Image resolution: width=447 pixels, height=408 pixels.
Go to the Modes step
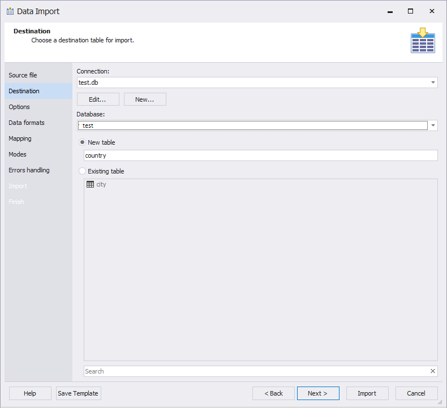tap(38, 154)
